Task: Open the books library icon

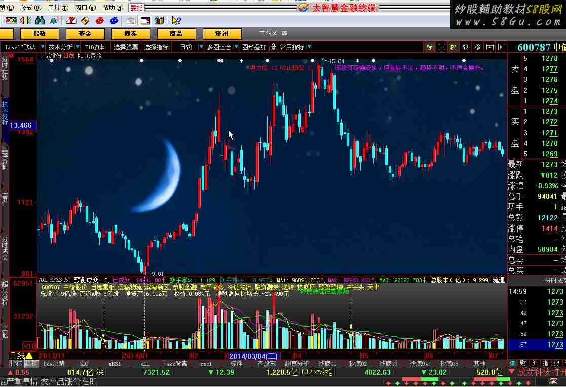Action: [159, 21]
